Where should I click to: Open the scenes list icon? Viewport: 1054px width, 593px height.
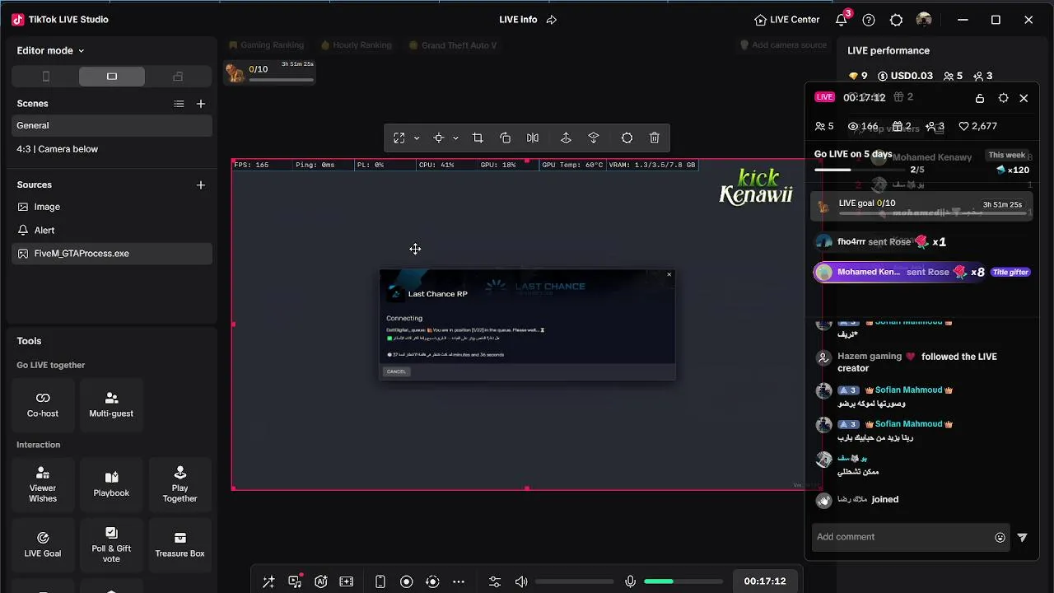[x=179, y=104]
